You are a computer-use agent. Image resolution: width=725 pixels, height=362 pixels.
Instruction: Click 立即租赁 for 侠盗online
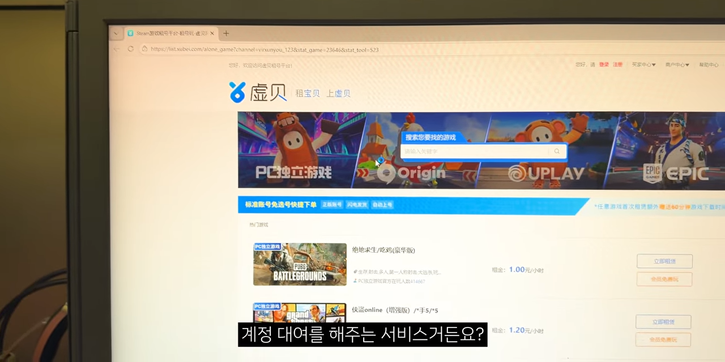[663, 322]
